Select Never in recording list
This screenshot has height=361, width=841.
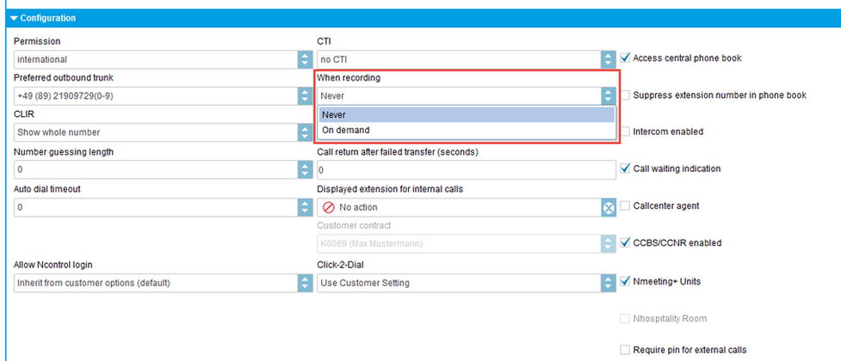click(x=467, y=114)
